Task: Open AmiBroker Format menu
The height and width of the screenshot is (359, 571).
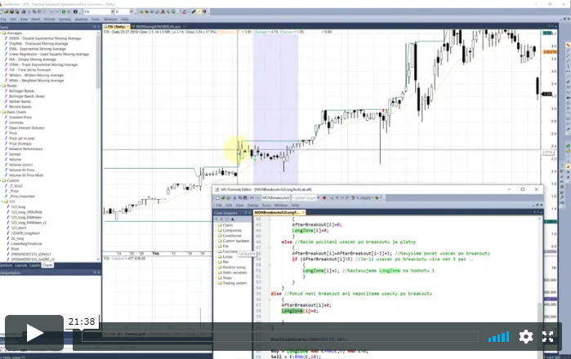Action: [x=49, y=19]
